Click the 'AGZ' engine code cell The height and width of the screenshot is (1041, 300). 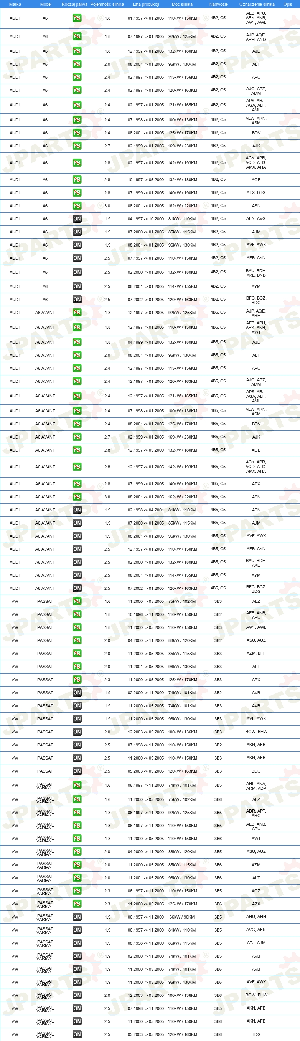pyautogui.click(x=256, y=891)
